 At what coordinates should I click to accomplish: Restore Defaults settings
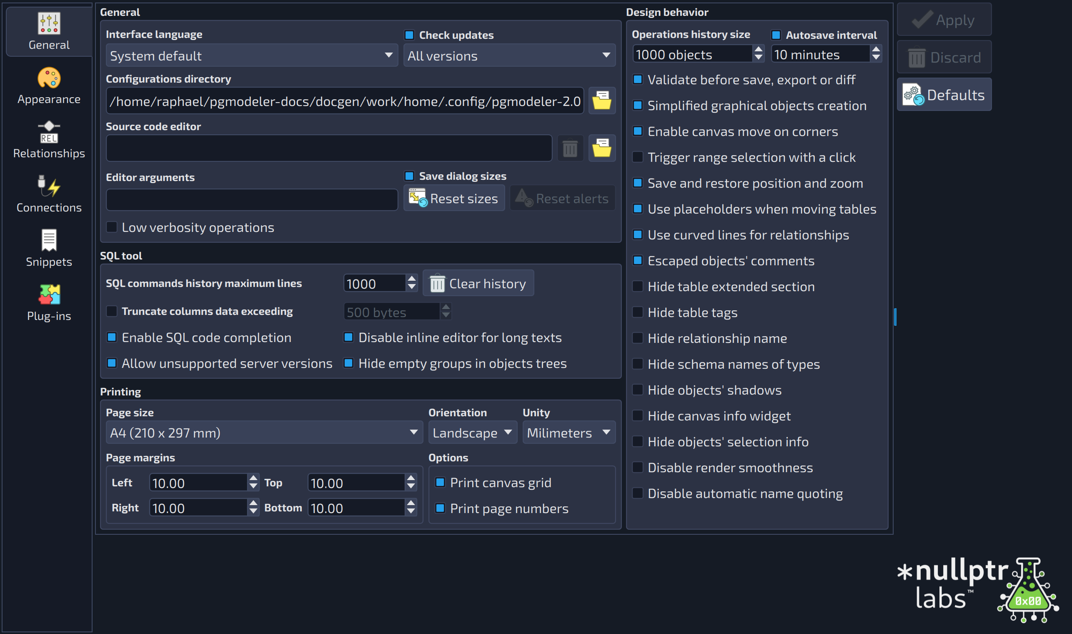(944, 94)
